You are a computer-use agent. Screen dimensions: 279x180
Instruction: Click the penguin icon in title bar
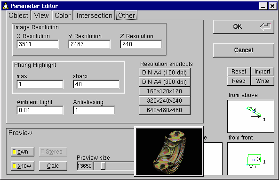click(6, 6)
